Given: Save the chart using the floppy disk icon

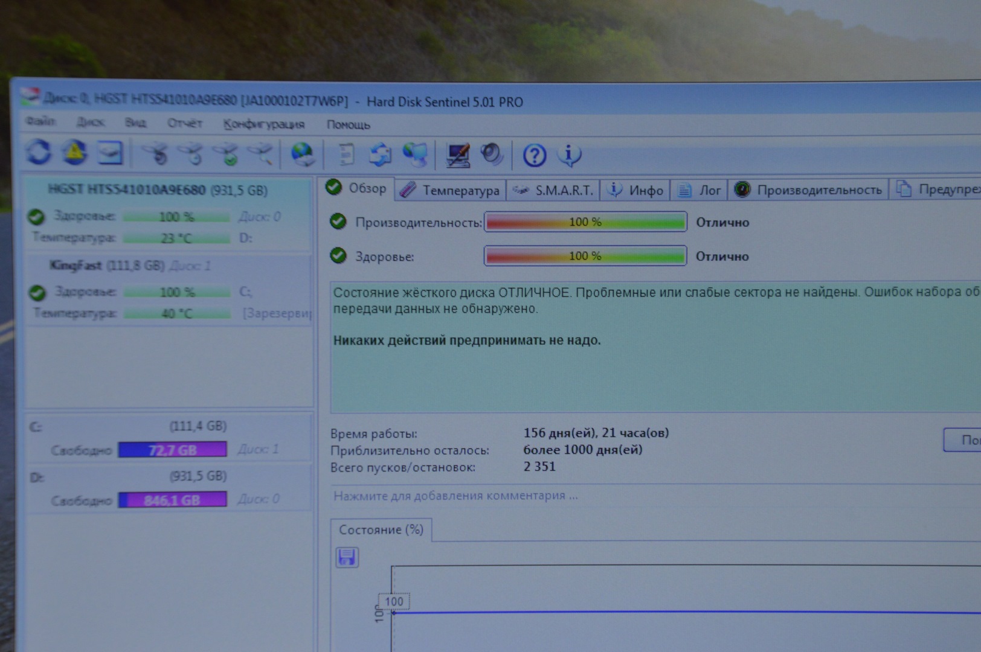Looking at the screenshot, I should [x=347, y=557].
